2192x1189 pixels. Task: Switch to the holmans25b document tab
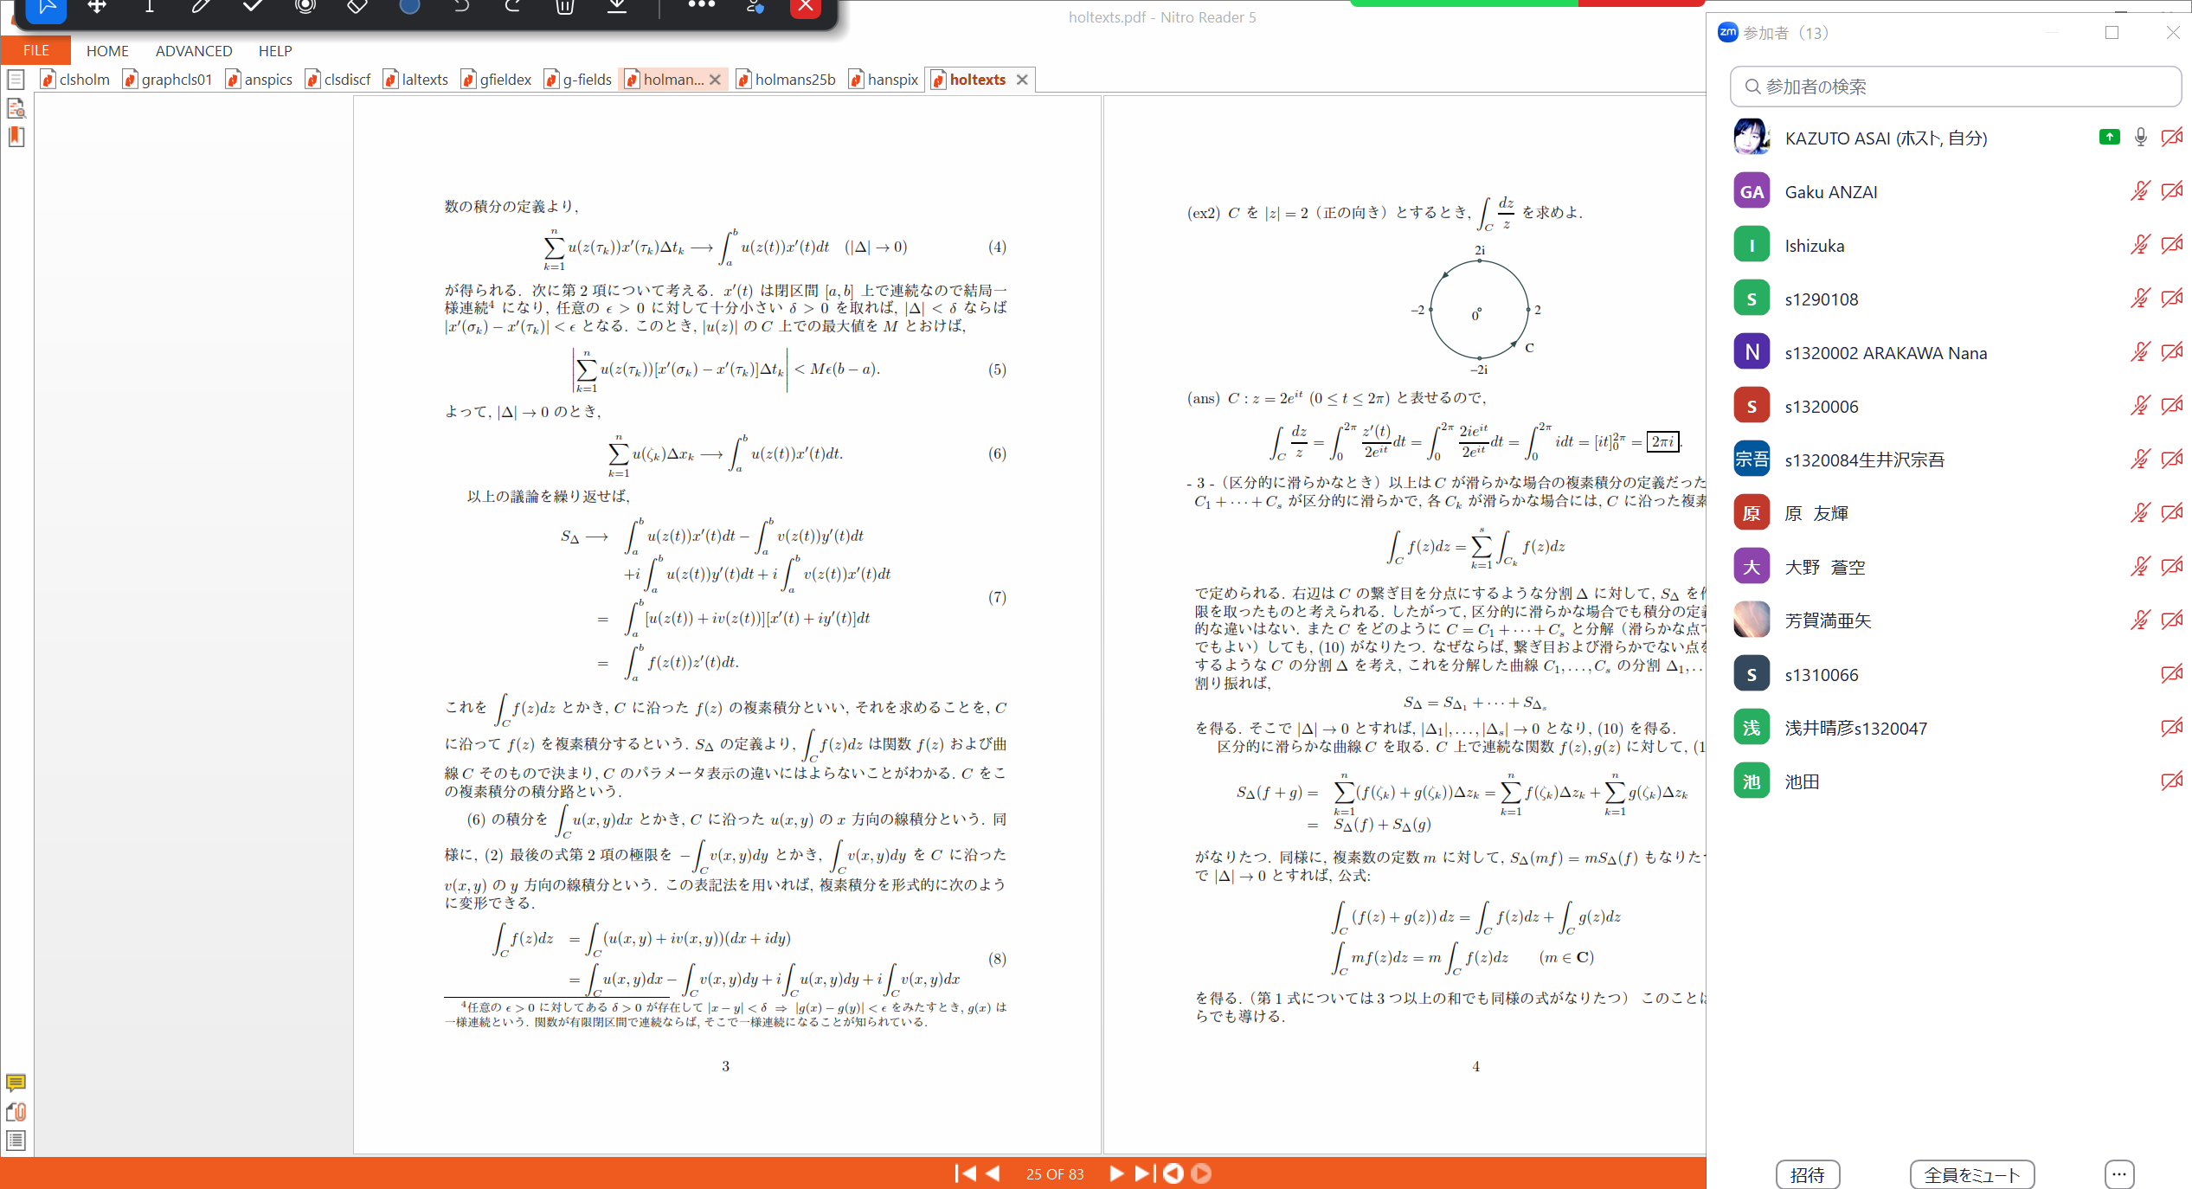coord(794,79)
